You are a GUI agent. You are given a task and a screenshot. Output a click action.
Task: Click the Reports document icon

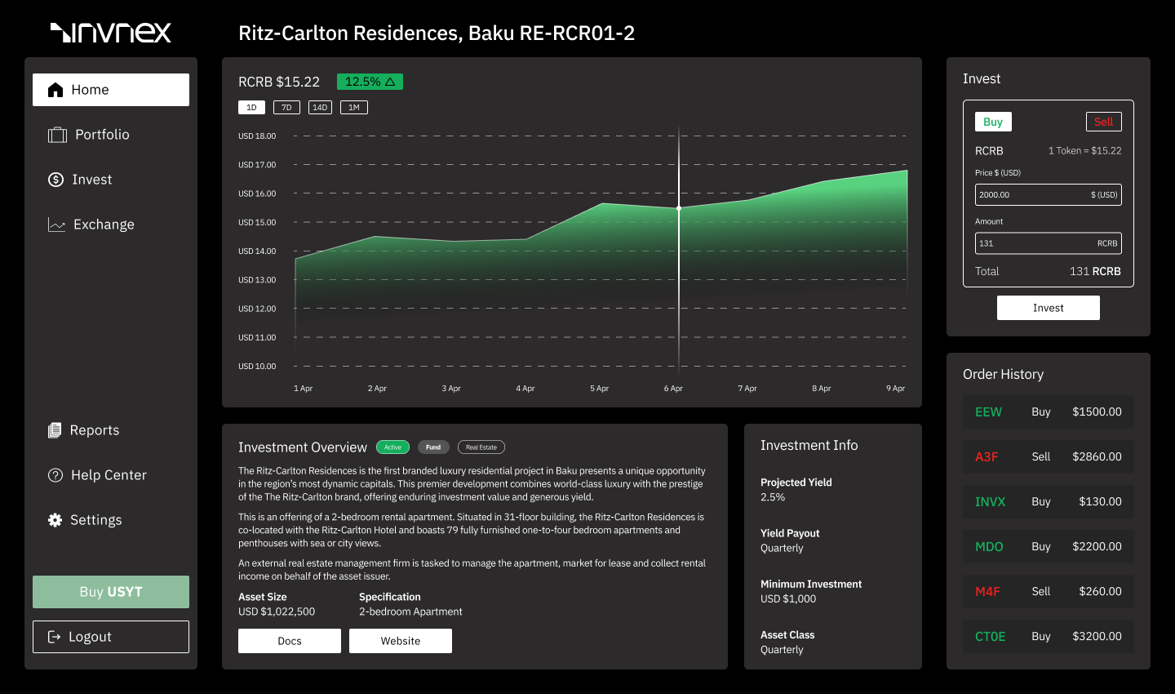pos(55,430)
